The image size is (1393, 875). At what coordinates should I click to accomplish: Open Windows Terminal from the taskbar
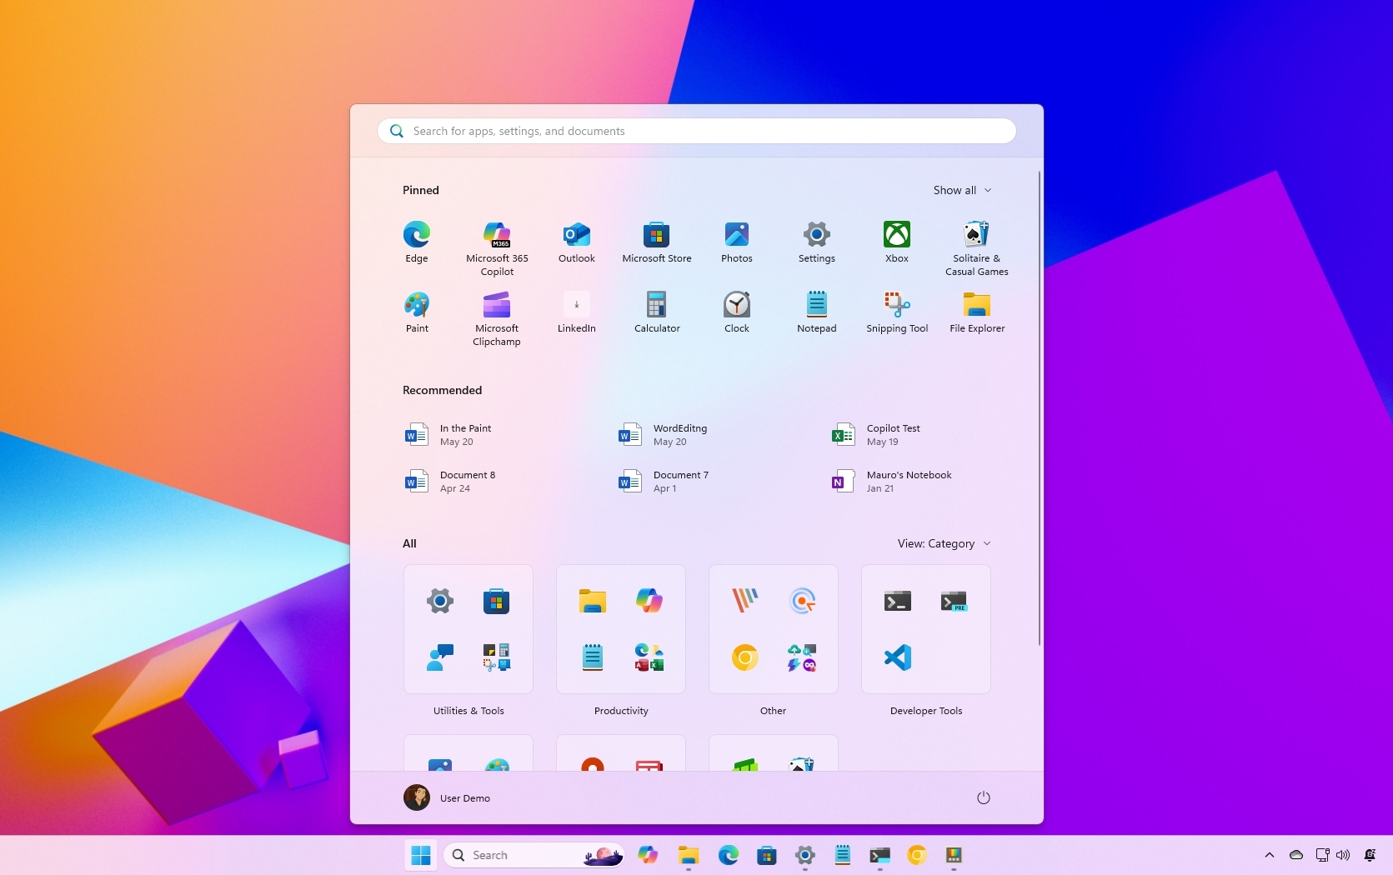click(x=879, y=855)
